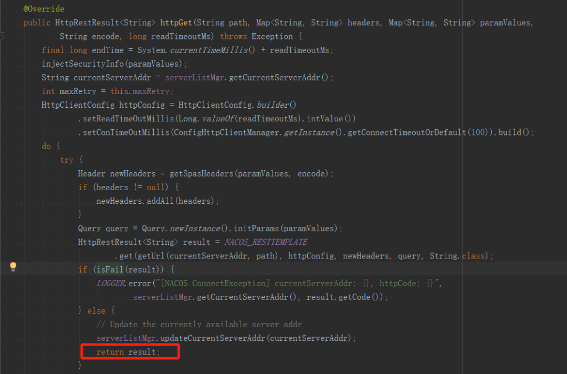Click the ConfigHttpClientManager class name
Image resolution: width=567 pixels, height=374 pixels.
click(227, 132)
